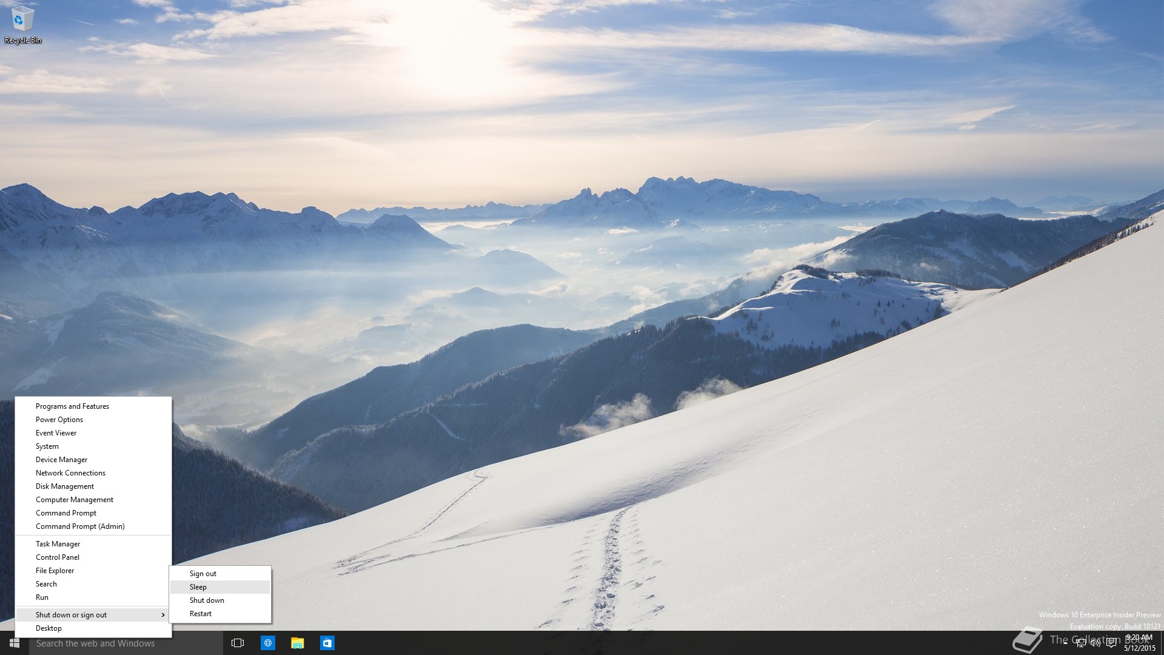
Task: Open the Action Center notifications icon
Action: click(1111, 643)
